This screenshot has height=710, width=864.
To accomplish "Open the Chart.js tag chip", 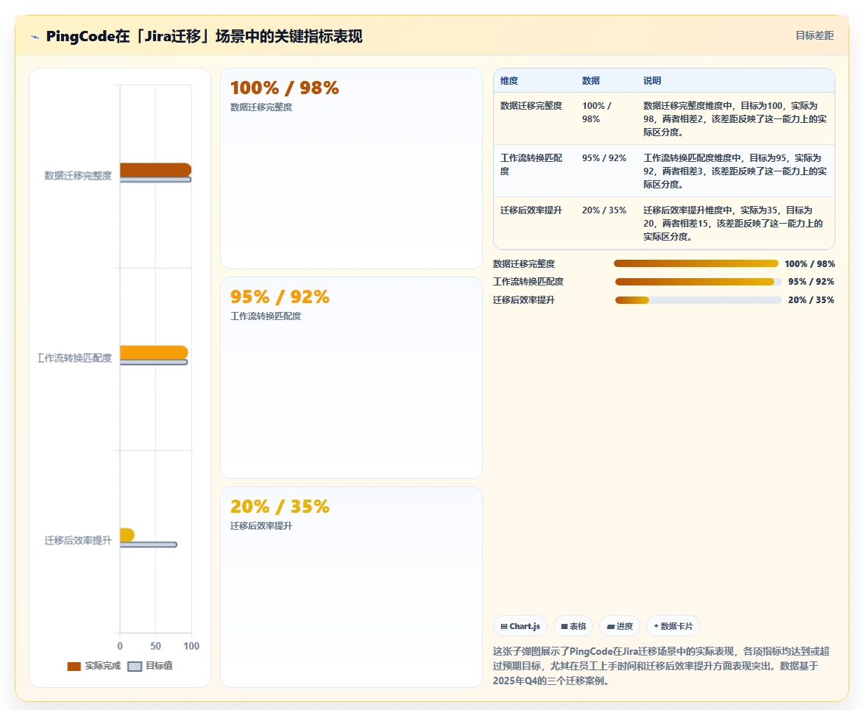I will pos(520,626).
